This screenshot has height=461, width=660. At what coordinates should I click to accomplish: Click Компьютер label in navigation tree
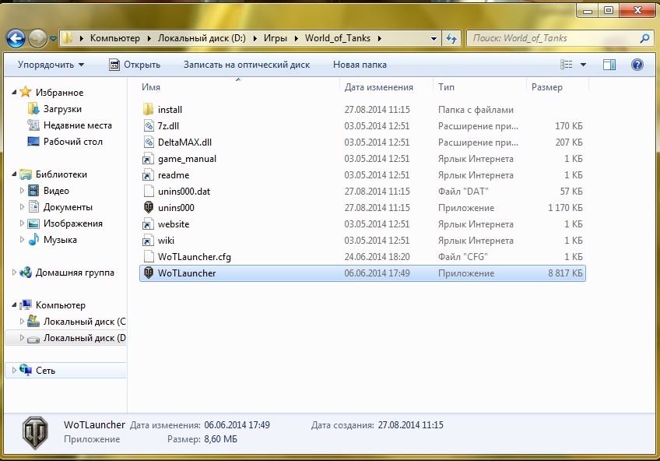[61, 304]
